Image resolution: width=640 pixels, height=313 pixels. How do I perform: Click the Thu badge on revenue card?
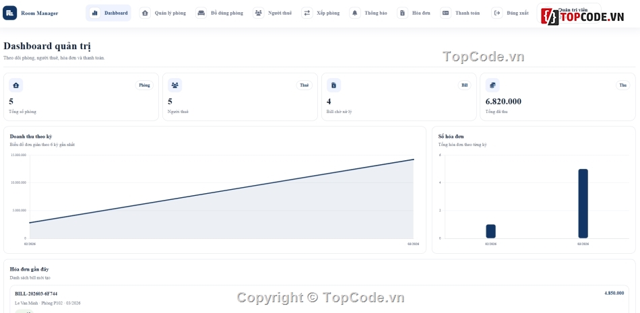(x=623, y=85)
